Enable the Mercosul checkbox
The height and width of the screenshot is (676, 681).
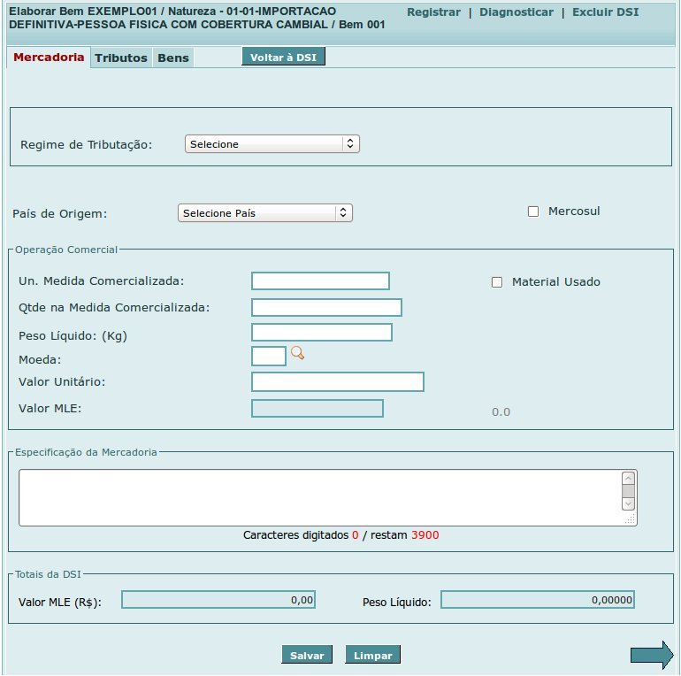(x=532, y=211)
